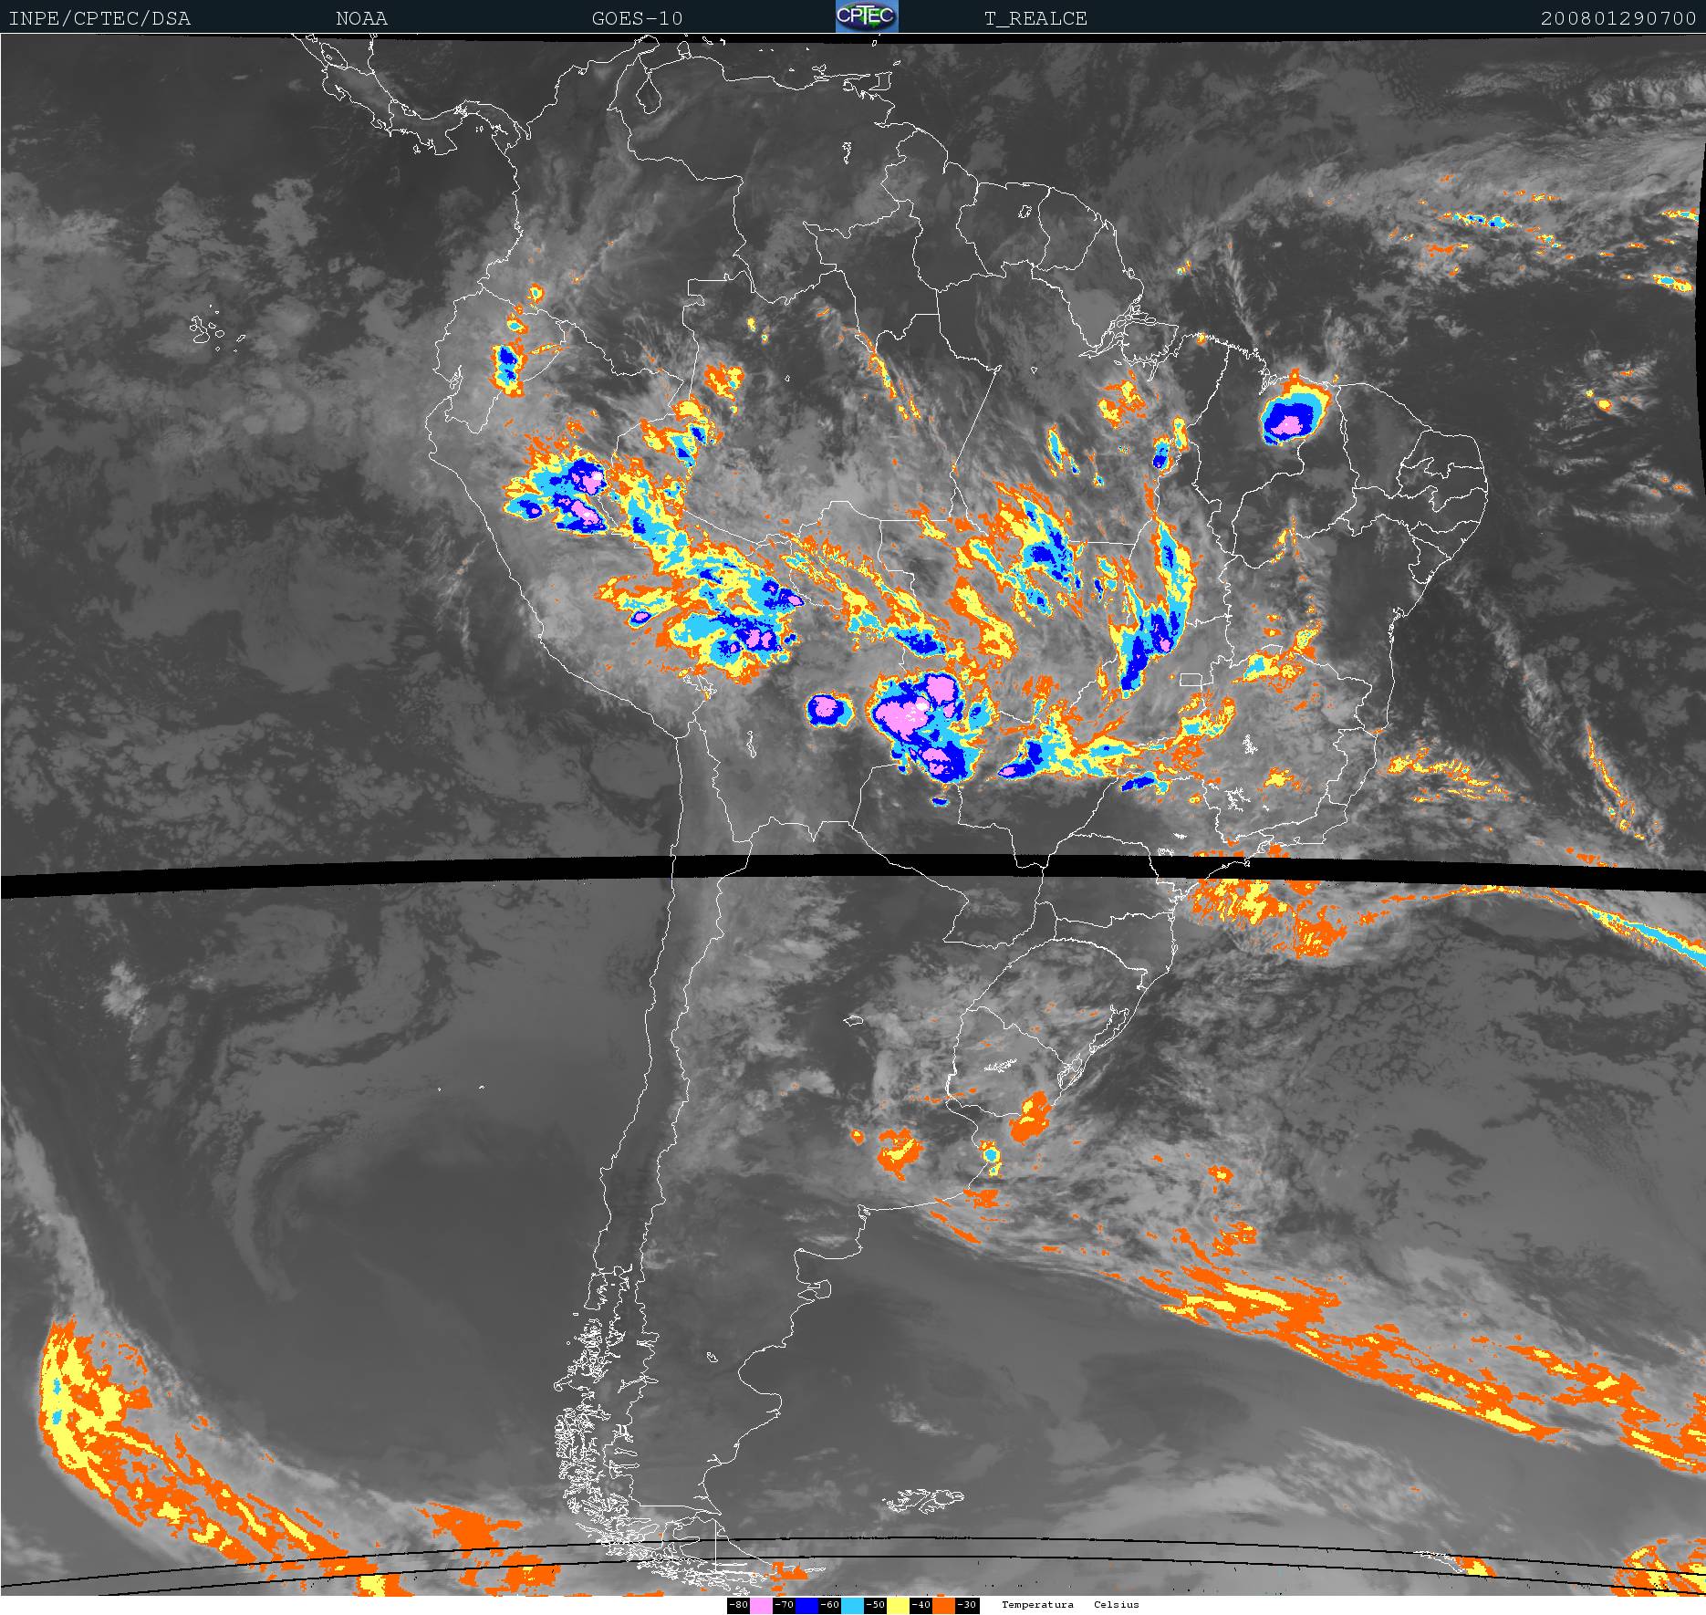Viewport: 1706px width, 1615px height.
Task: Click the -70 legend value
Action: pos(785,1605)
